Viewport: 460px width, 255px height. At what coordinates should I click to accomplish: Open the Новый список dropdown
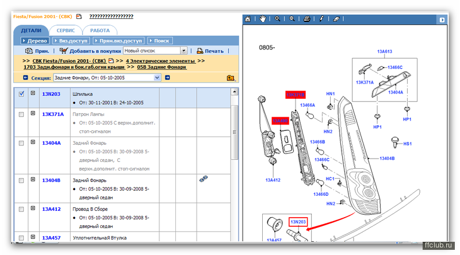point(183,51)
